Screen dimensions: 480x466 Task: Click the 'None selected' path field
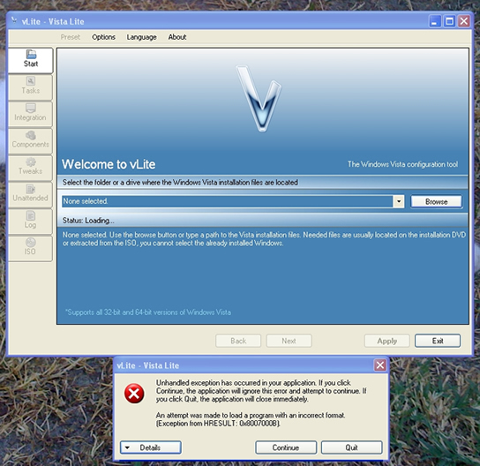point(228,201)
